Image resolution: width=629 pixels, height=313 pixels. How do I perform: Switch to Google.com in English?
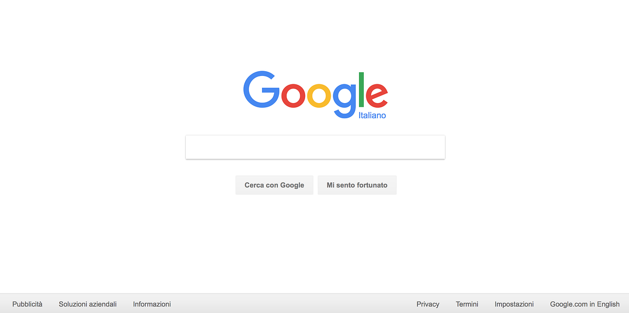(x=584, y=304)
